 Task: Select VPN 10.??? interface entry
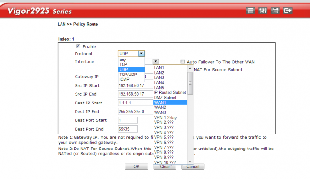tap(170, 162)
